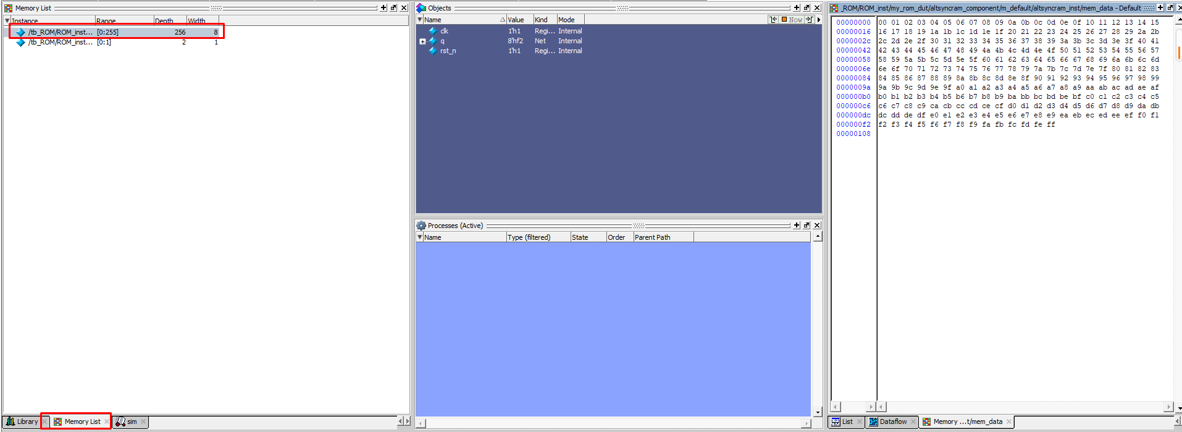Open the Objects column filter dropdown

pos(420,20)
